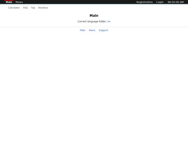Open the Calculator submenu item
Screen dimensions: 188x141
pos(14,8)
